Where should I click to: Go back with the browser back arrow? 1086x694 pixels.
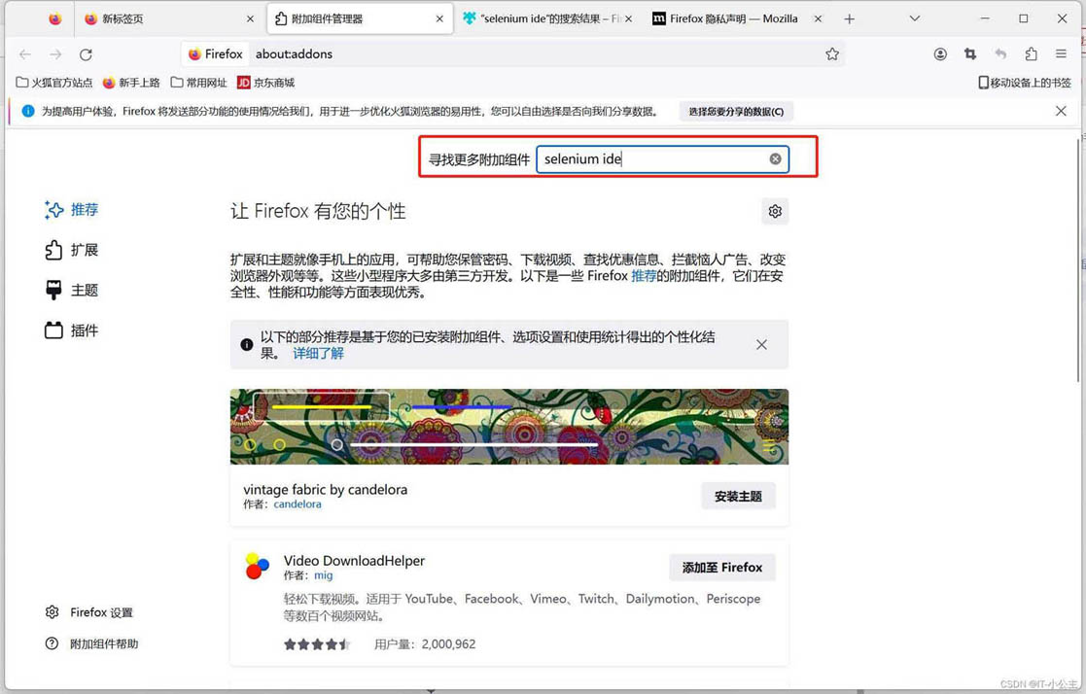click(x=25, y=54)
